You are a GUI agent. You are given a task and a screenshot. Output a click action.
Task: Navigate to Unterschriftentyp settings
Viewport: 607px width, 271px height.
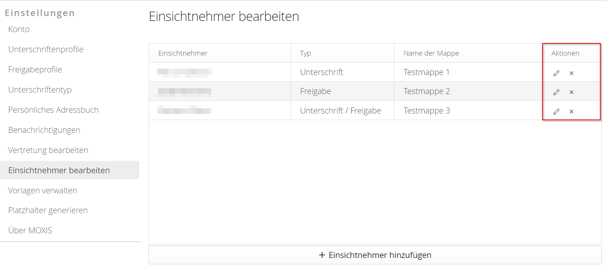click(x=40, y=90)
